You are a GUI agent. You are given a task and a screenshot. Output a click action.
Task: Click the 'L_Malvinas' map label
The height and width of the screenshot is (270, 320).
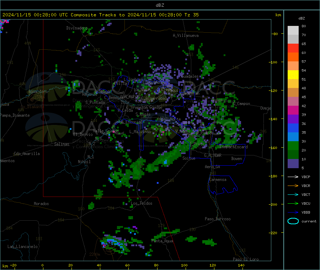click(140, 132)
